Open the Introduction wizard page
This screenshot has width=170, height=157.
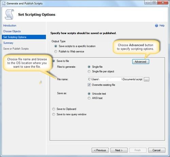tap(10, 25)
